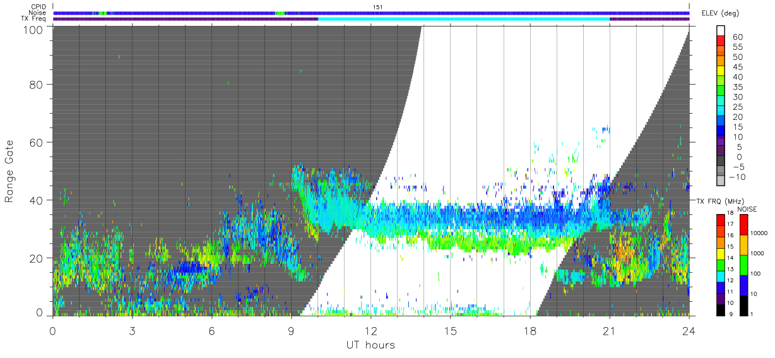Click the 'Range Gate' y-axis title
775x358 pixels.
click(x=9, y=170)
